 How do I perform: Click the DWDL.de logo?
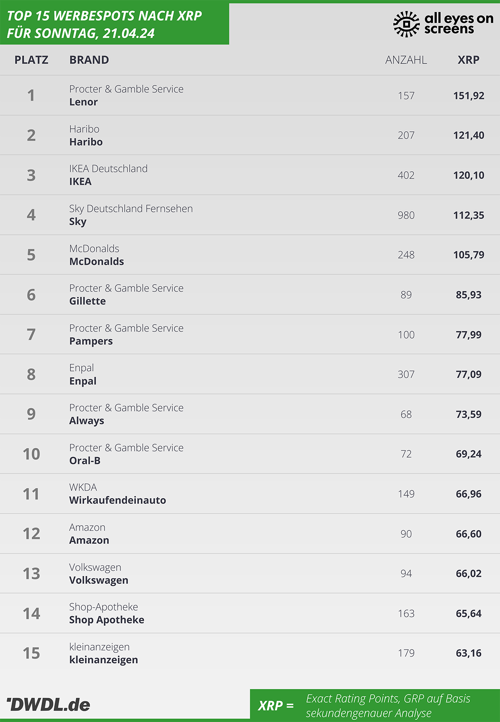coord(48,705)
